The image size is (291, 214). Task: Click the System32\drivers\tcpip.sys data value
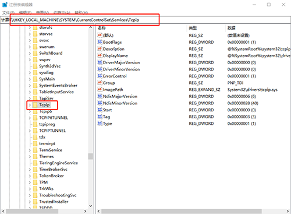click(x=253, y=90)
